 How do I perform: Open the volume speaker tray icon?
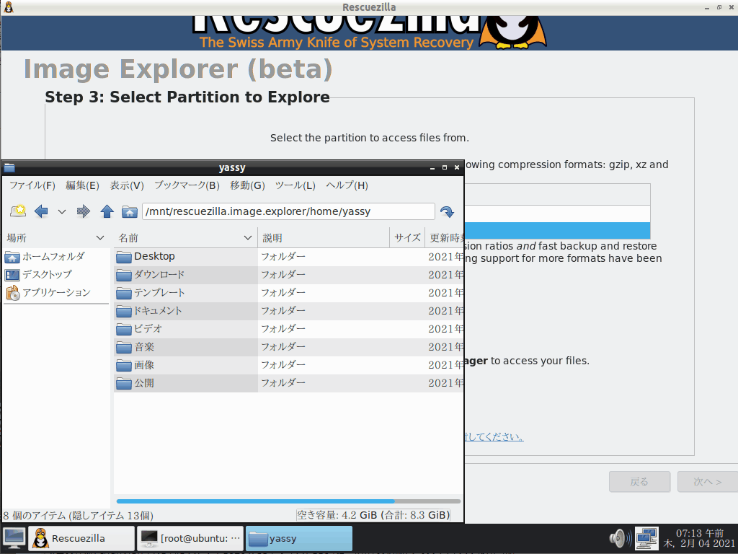coord(621,538)
